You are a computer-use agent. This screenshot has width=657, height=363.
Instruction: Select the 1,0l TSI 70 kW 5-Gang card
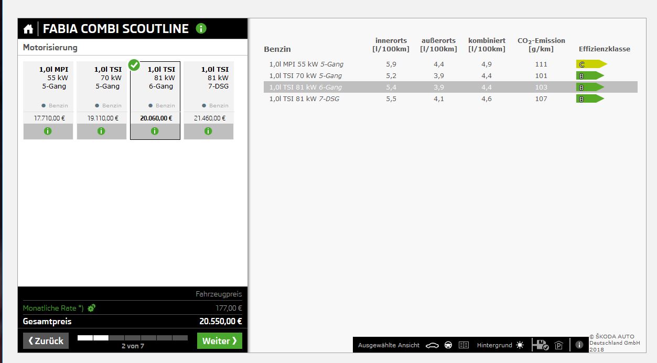pos(102,101)
